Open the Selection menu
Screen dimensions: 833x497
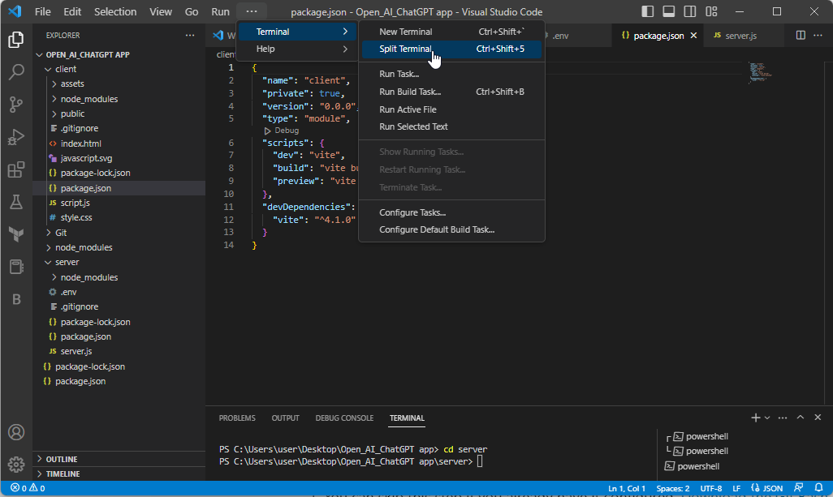pyautogui.click(x=115, y=11)
